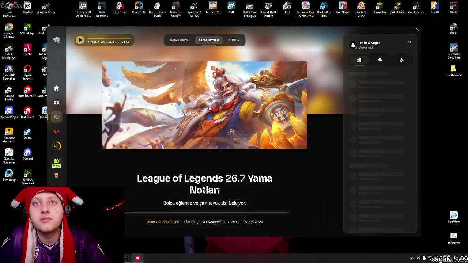Open Opera tarayıcı desktop shortcut
468x263 pixels.
pos(27,73)
